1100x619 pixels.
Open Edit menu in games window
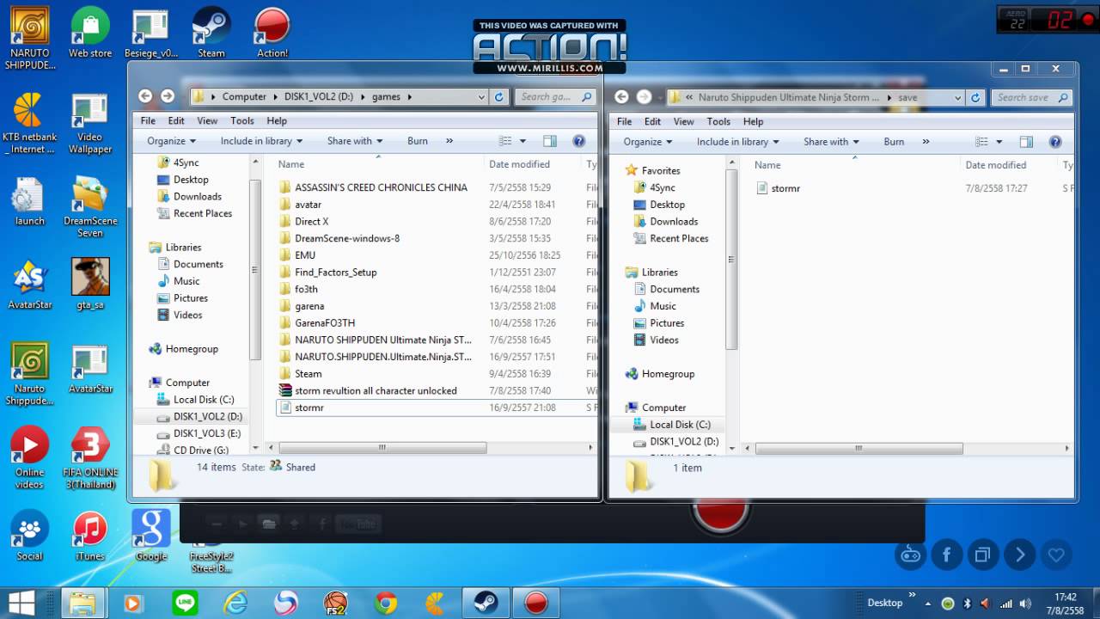tap(176, 121)
